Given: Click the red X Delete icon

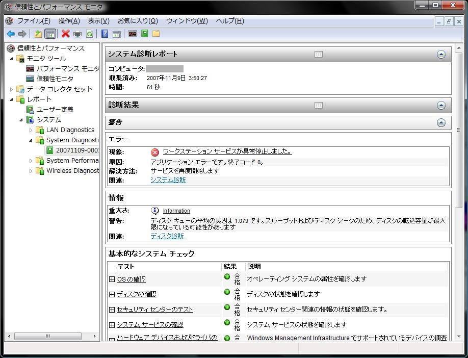Looking at the screenshot, I should click(x=65, y=34).
